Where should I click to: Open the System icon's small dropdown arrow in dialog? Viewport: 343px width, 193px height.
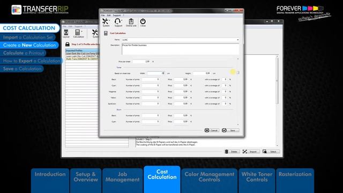[x=109, y=20]
